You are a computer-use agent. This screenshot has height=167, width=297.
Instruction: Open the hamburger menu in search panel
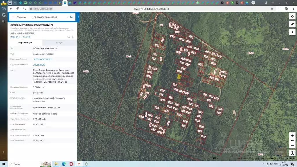pos(13,17)
